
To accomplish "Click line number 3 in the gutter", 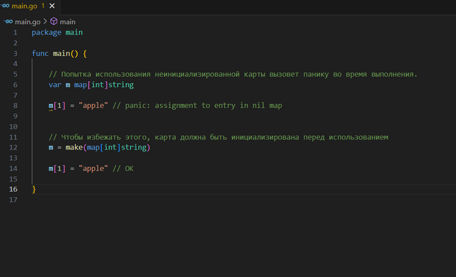I will click(x=14, y=53).
